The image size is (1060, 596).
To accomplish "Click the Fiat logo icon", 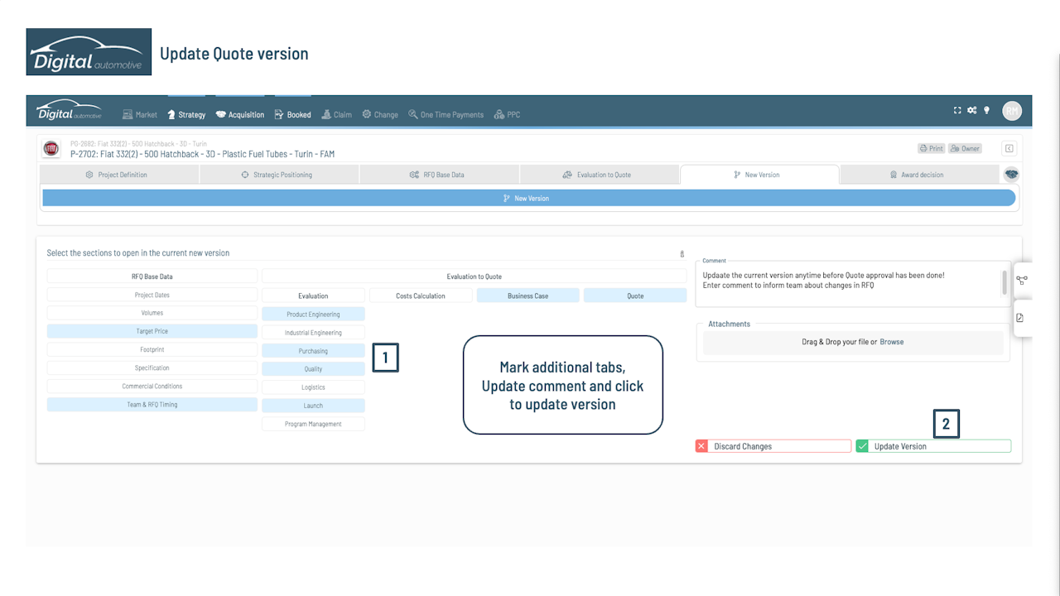I will click(x=51, y=149).
